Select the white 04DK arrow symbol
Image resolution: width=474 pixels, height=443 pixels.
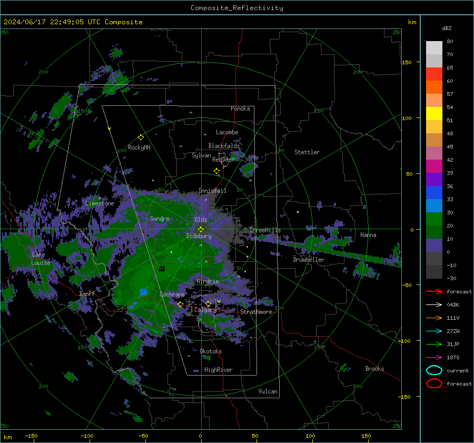click(x=434, y=305)
